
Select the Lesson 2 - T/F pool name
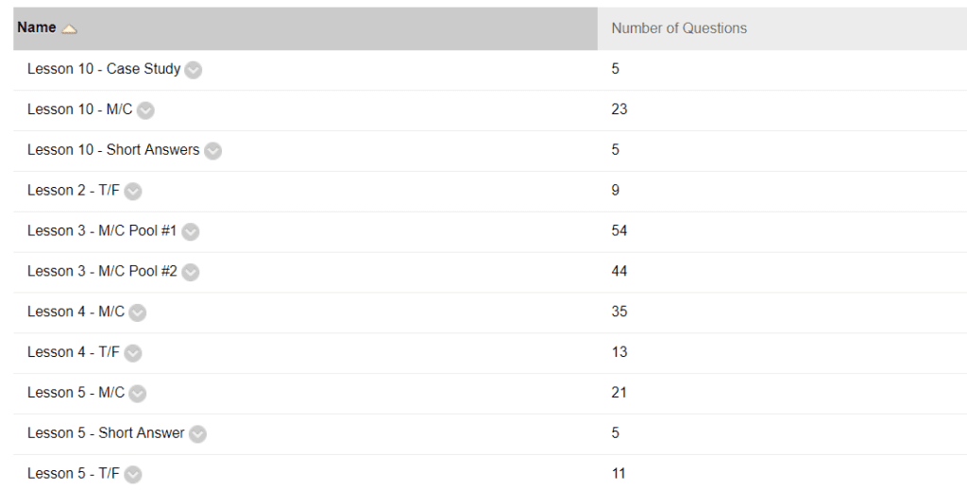[x=74, y=191]
